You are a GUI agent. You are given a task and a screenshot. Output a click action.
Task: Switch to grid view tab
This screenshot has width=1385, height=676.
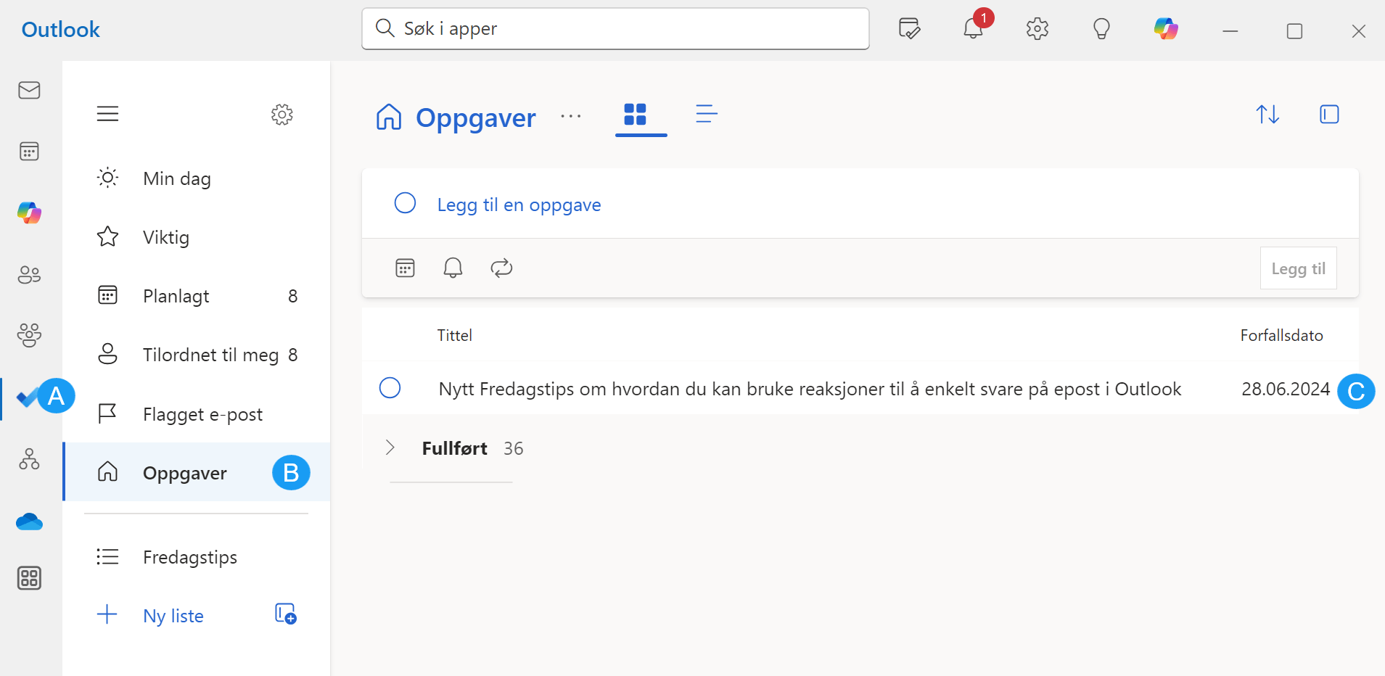[635, 115]
